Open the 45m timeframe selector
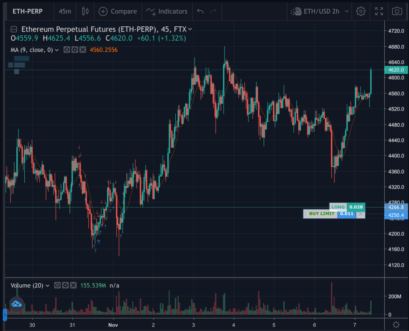Viewport: 409px width, 331px height. [65, 11]
